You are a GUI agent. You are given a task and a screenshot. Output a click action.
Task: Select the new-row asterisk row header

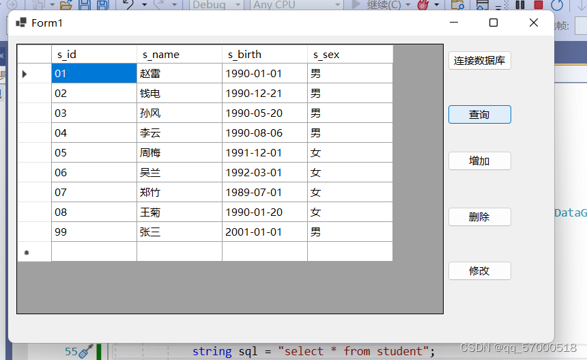pos(34,252)
